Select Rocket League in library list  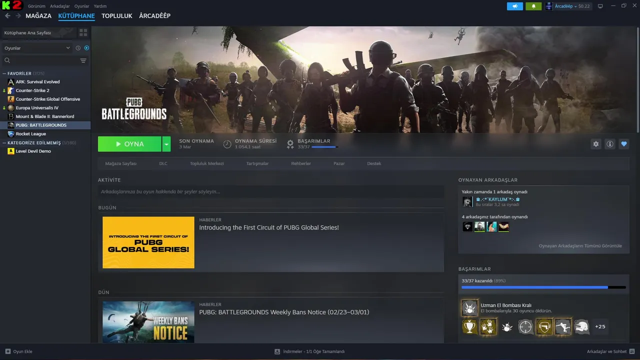[x=30, y=133]
